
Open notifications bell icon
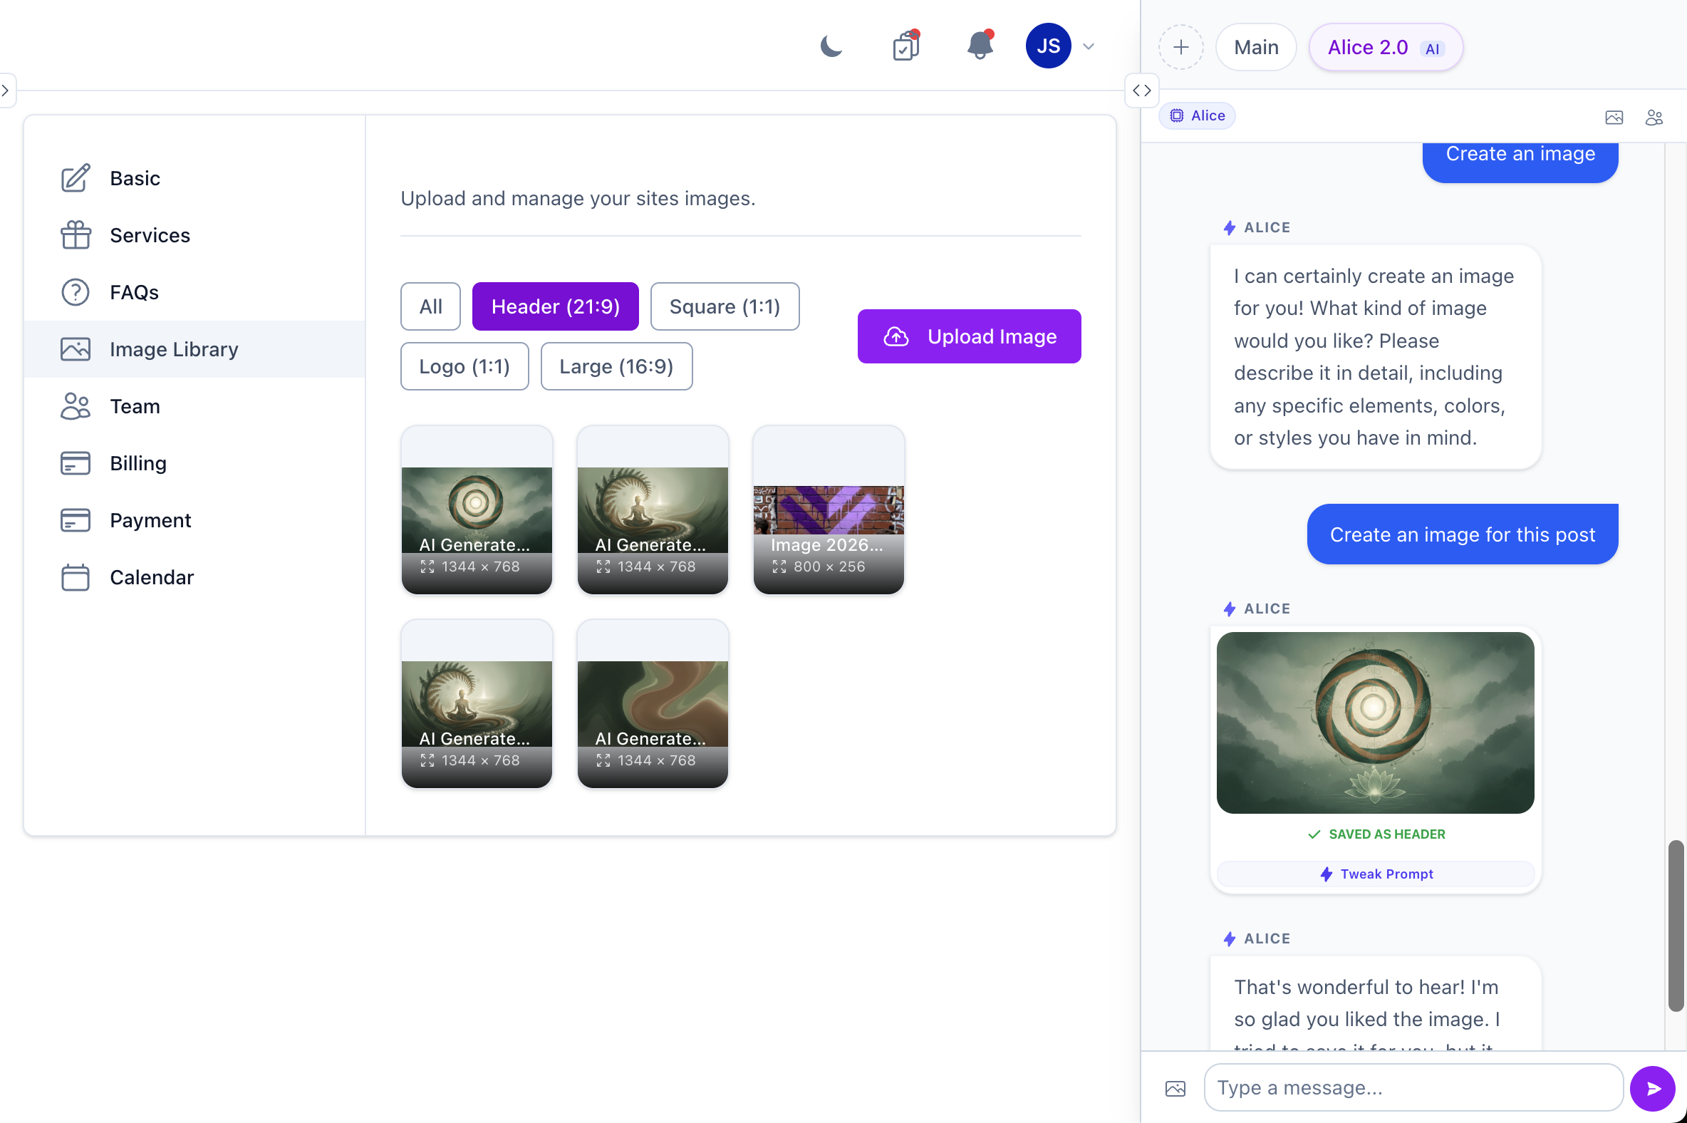(x=980, y=46)
